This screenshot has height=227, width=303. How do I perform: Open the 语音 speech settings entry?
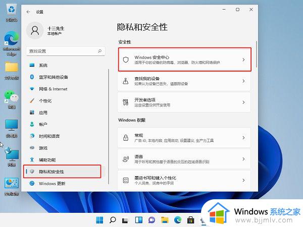[x=184, y=159]
